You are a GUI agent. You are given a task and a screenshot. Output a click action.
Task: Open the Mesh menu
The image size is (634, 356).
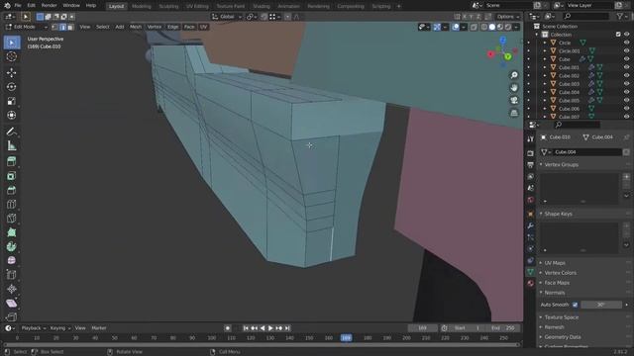[x=136, y=27]
